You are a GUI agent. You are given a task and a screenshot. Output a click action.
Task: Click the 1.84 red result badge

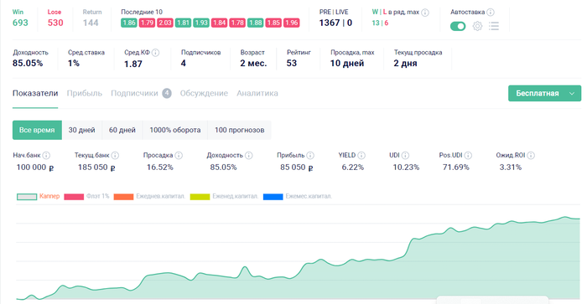pos(219,23)
